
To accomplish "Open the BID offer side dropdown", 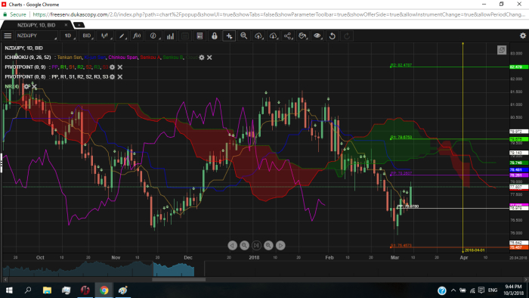I will pyautogui.click(x=88, y=36).
